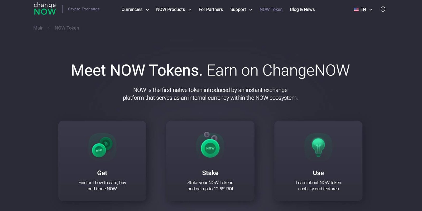This screenshot has width=422, height=211.
Task: Expand the NOW Products dropdown
Action: click(x=174, y=9)
